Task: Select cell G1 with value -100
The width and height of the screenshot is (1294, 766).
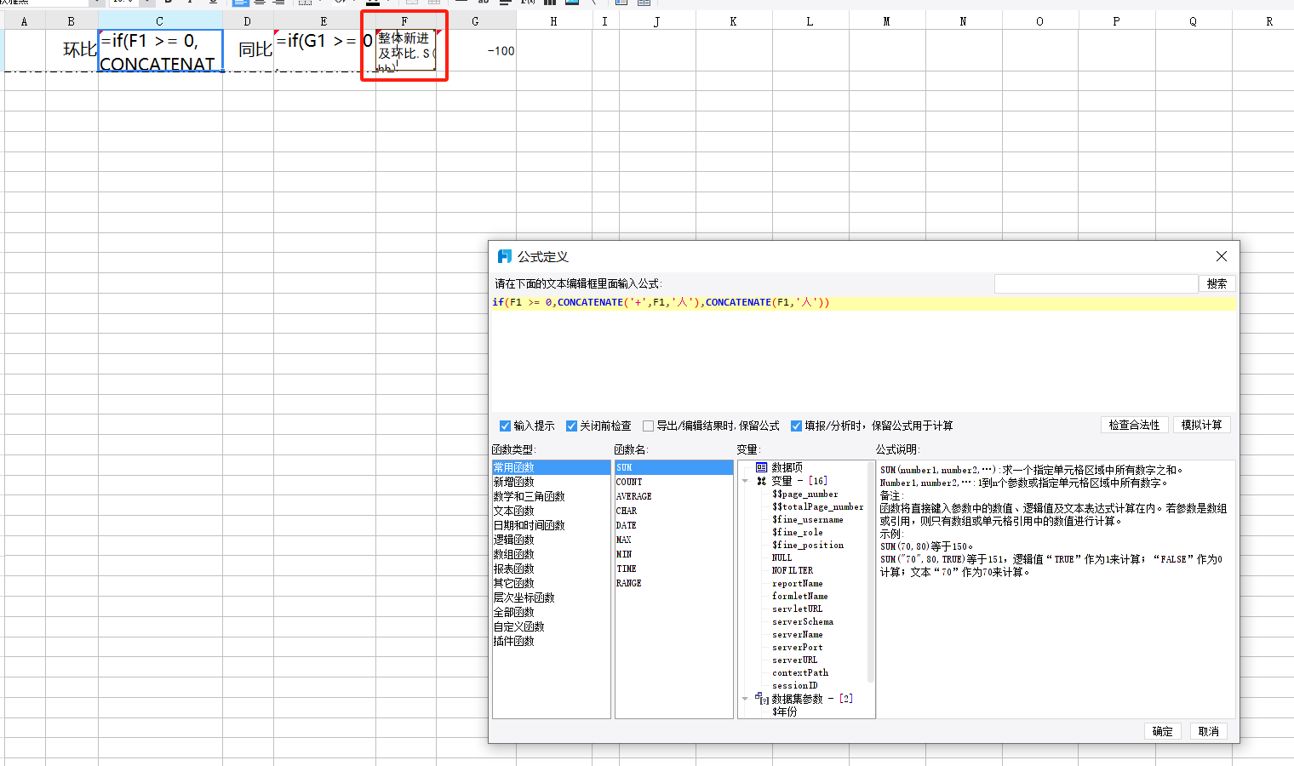Action: tap(476, 50)
